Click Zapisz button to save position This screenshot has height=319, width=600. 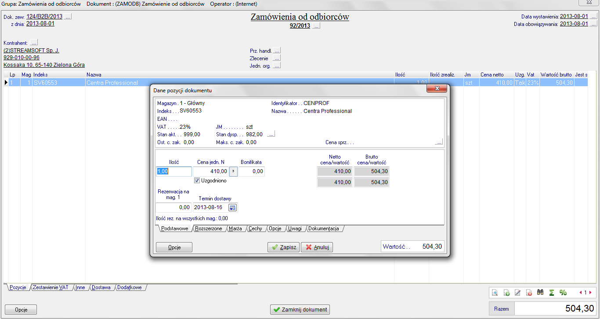coord(284,247)
